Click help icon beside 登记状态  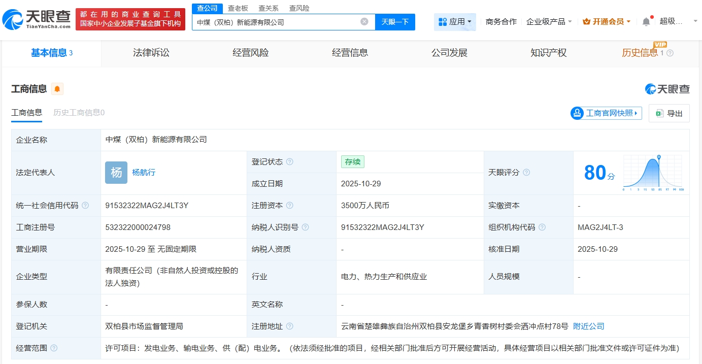click(x=289, y=162)
